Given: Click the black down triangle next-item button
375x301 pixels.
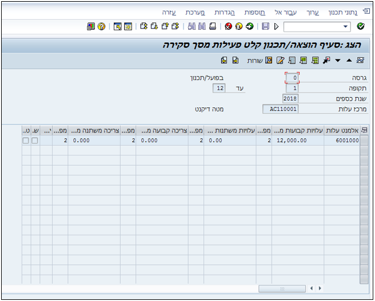Looking at the screenshot, I should point(338,61).
